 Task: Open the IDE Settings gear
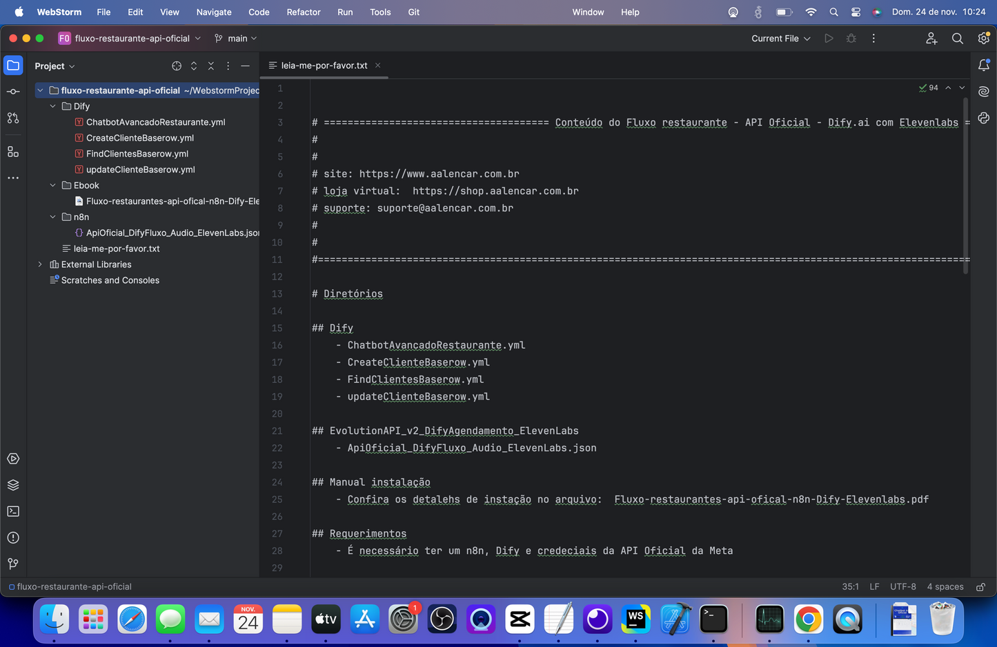point(983,39)
